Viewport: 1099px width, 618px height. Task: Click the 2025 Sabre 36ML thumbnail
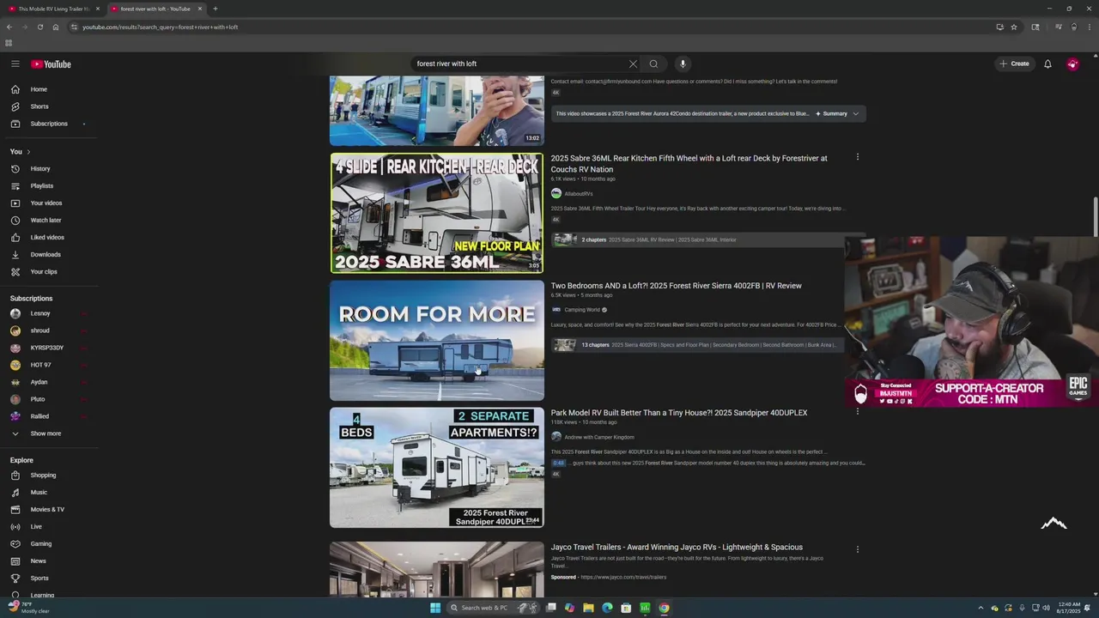[437, 213]
